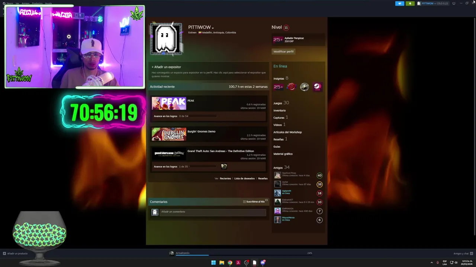476x267 pixels.
Task: Click the taskbar microphone icon
Action: [437, 263]
